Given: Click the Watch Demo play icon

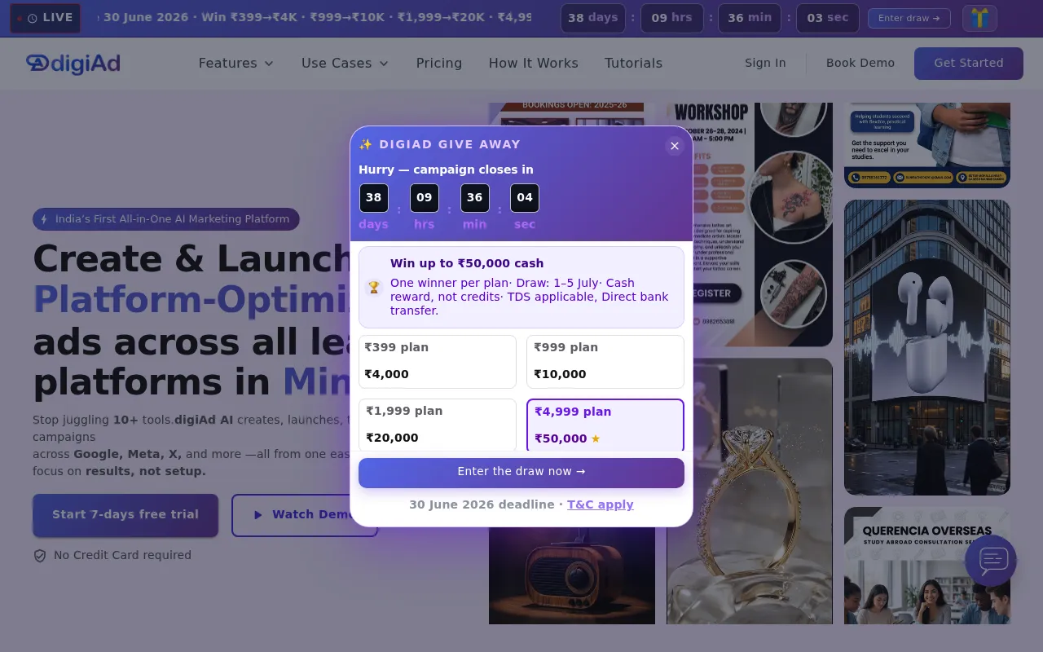Looking at the screenshot, I should pyautogui.click(x=258, y=515).
